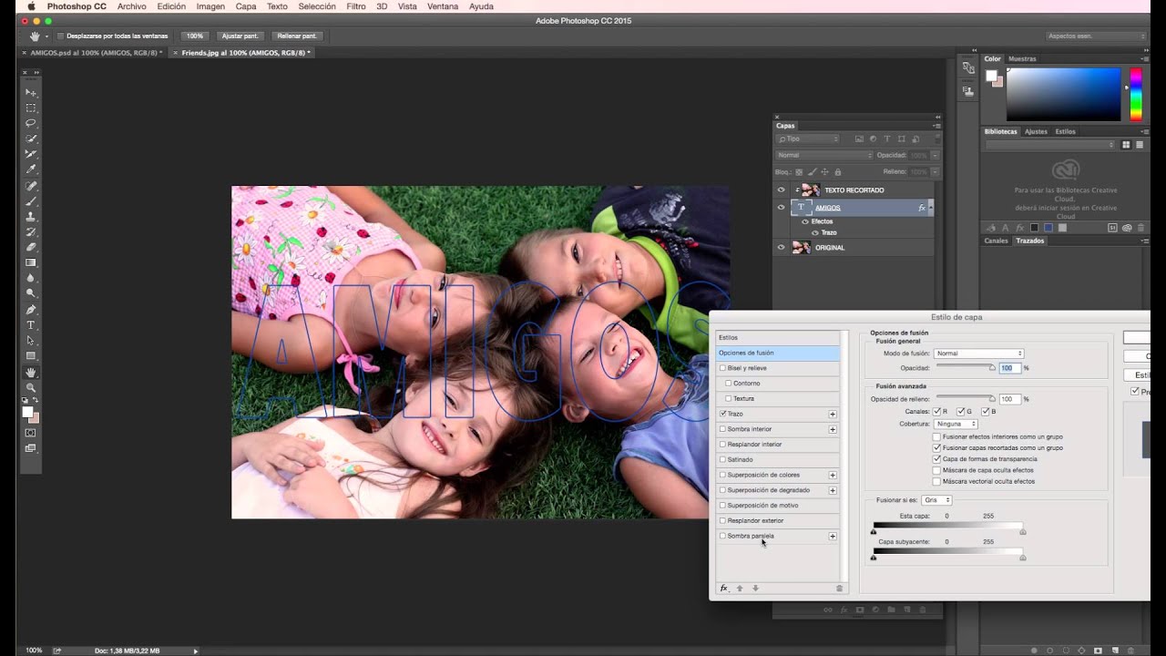Select the Pen tool

(x=31, y=310)
